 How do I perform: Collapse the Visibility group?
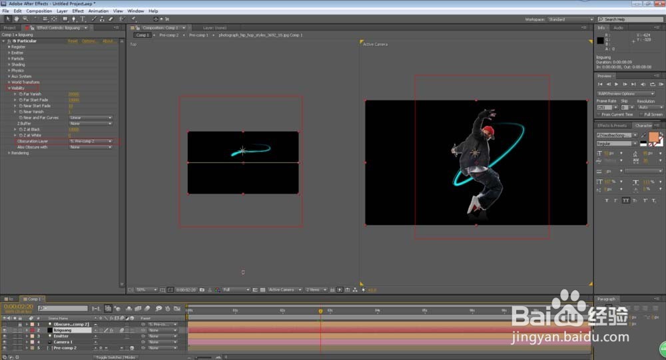[9, 88]
